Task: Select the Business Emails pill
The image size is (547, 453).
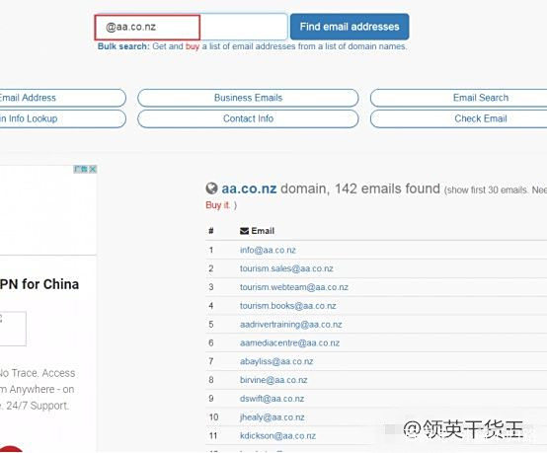Action: click(248, 98)
